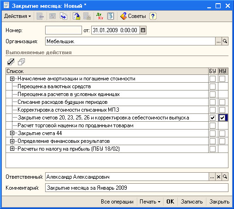Enable БУ checkbox for Списание расходов будущих периодов
This screenshot has height=209, width=234.
[x=212, y=102]
